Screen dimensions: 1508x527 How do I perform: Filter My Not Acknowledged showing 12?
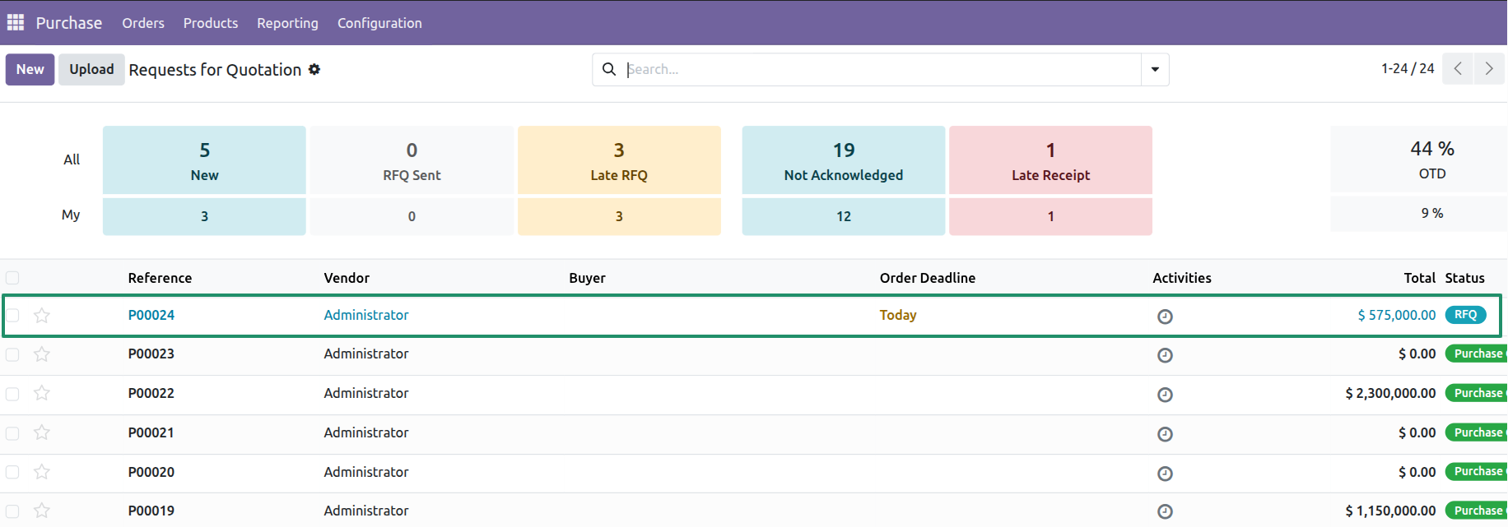click(x=844, y=216)
